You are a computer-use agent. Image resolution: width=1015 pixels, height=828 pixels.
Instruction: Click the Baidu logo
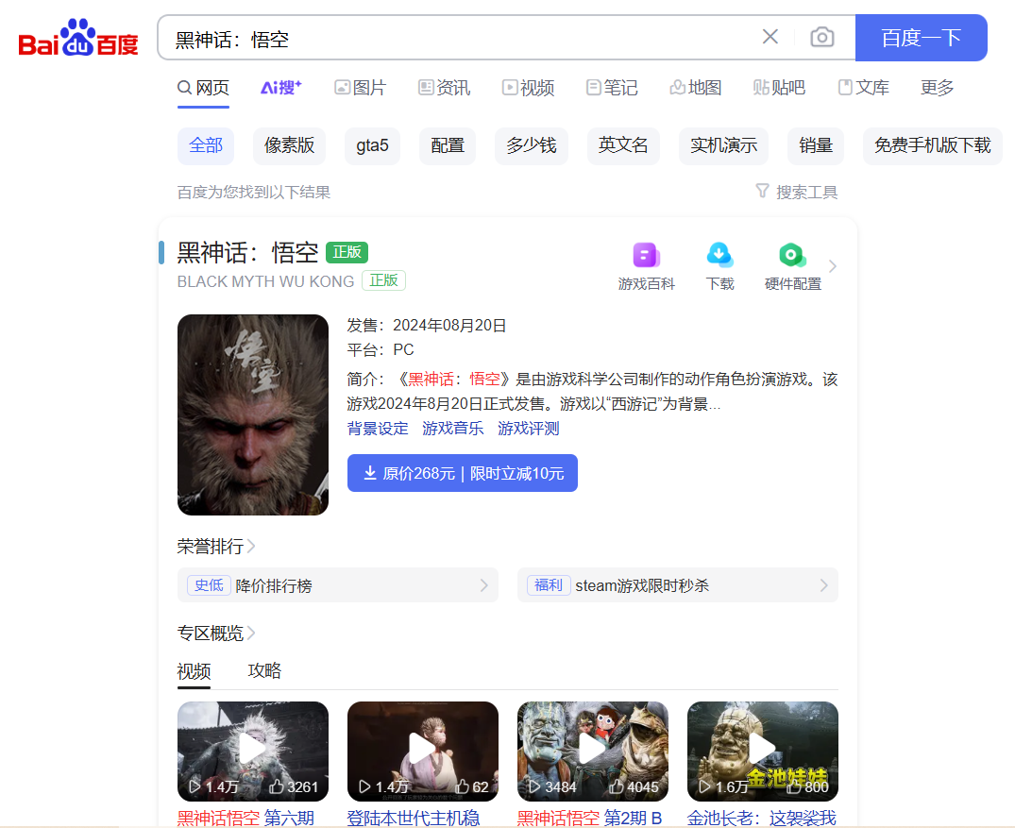tap(78, 38)
